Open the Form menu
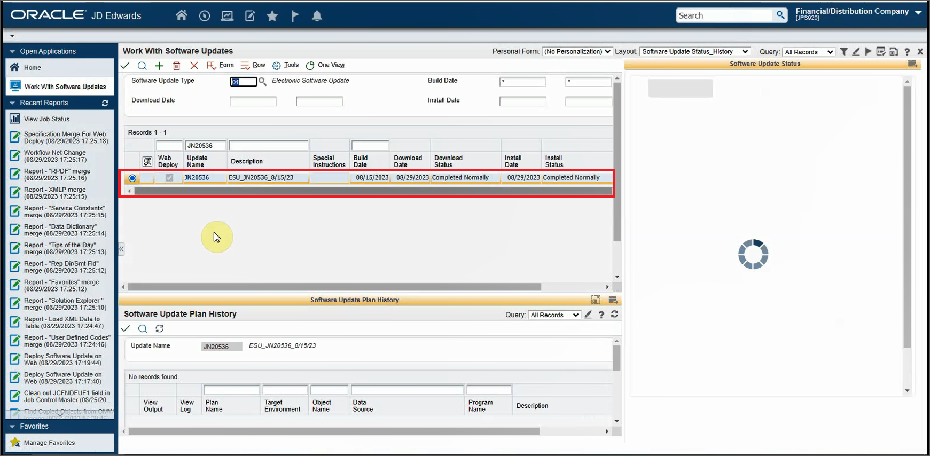Image resolution: width=930 pixels, height=456 pixels. click(x=221, y=65)
